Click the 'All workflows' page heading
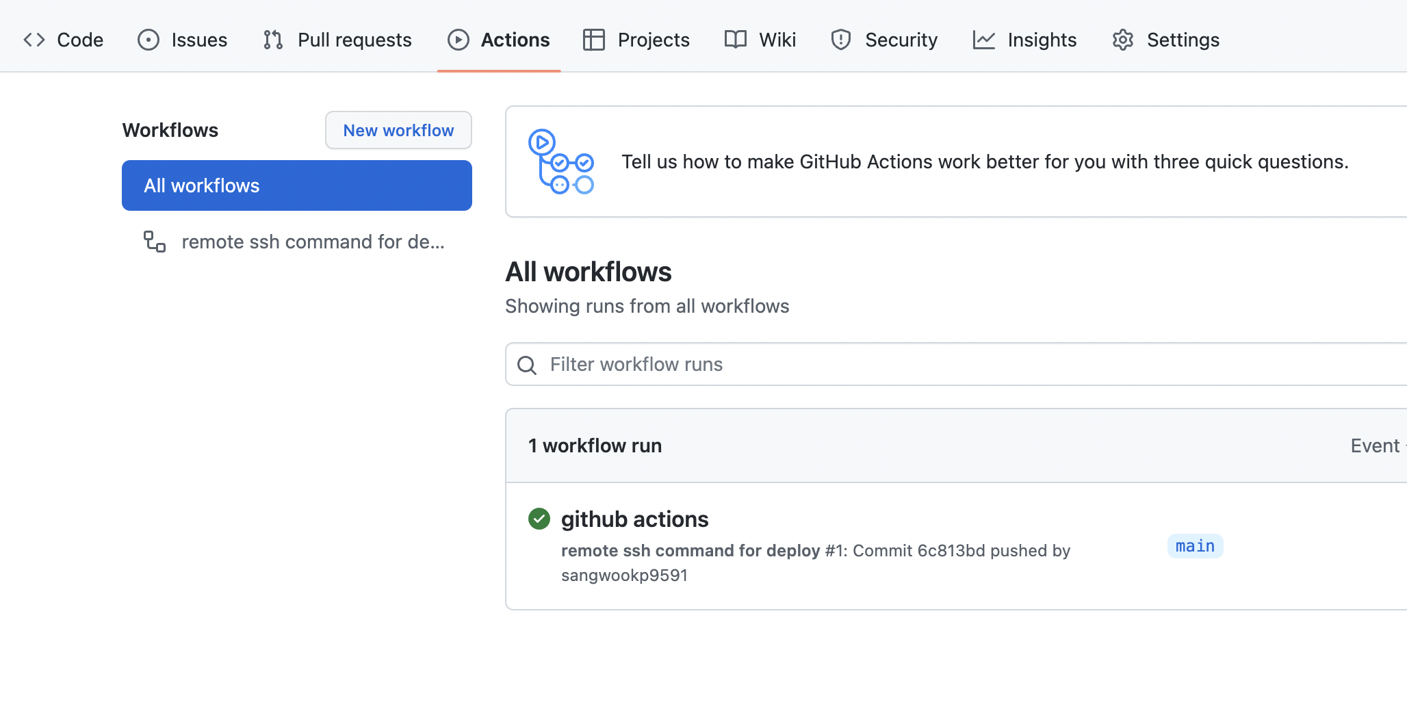This screenshot has width=1407, height=724. [x=589, y=272]
